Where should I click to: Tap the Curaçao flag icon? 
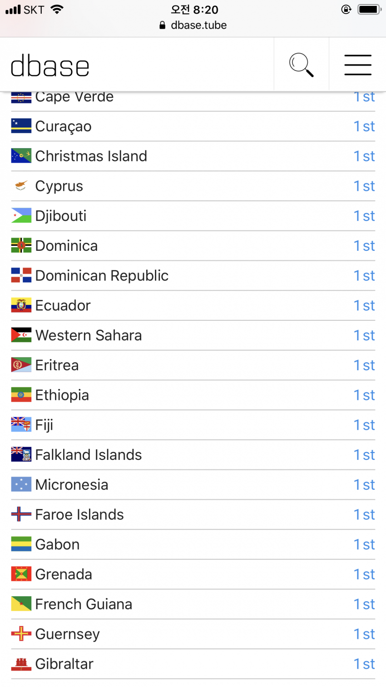tap(21, 126)
